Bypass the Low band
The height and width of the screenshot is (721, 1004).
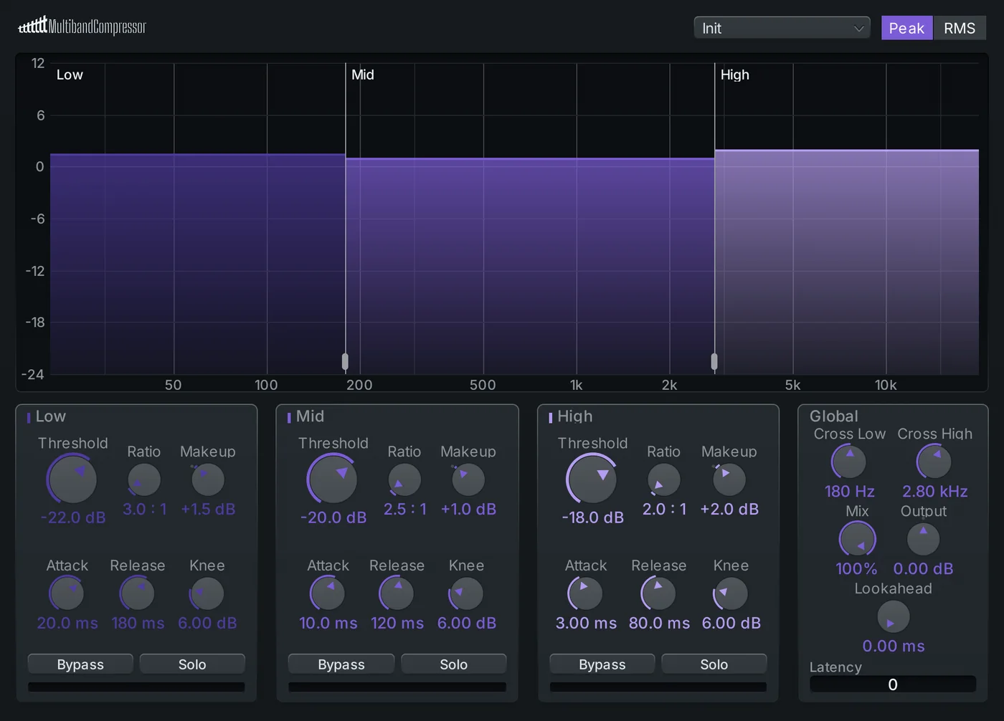[x=80, y=664]
